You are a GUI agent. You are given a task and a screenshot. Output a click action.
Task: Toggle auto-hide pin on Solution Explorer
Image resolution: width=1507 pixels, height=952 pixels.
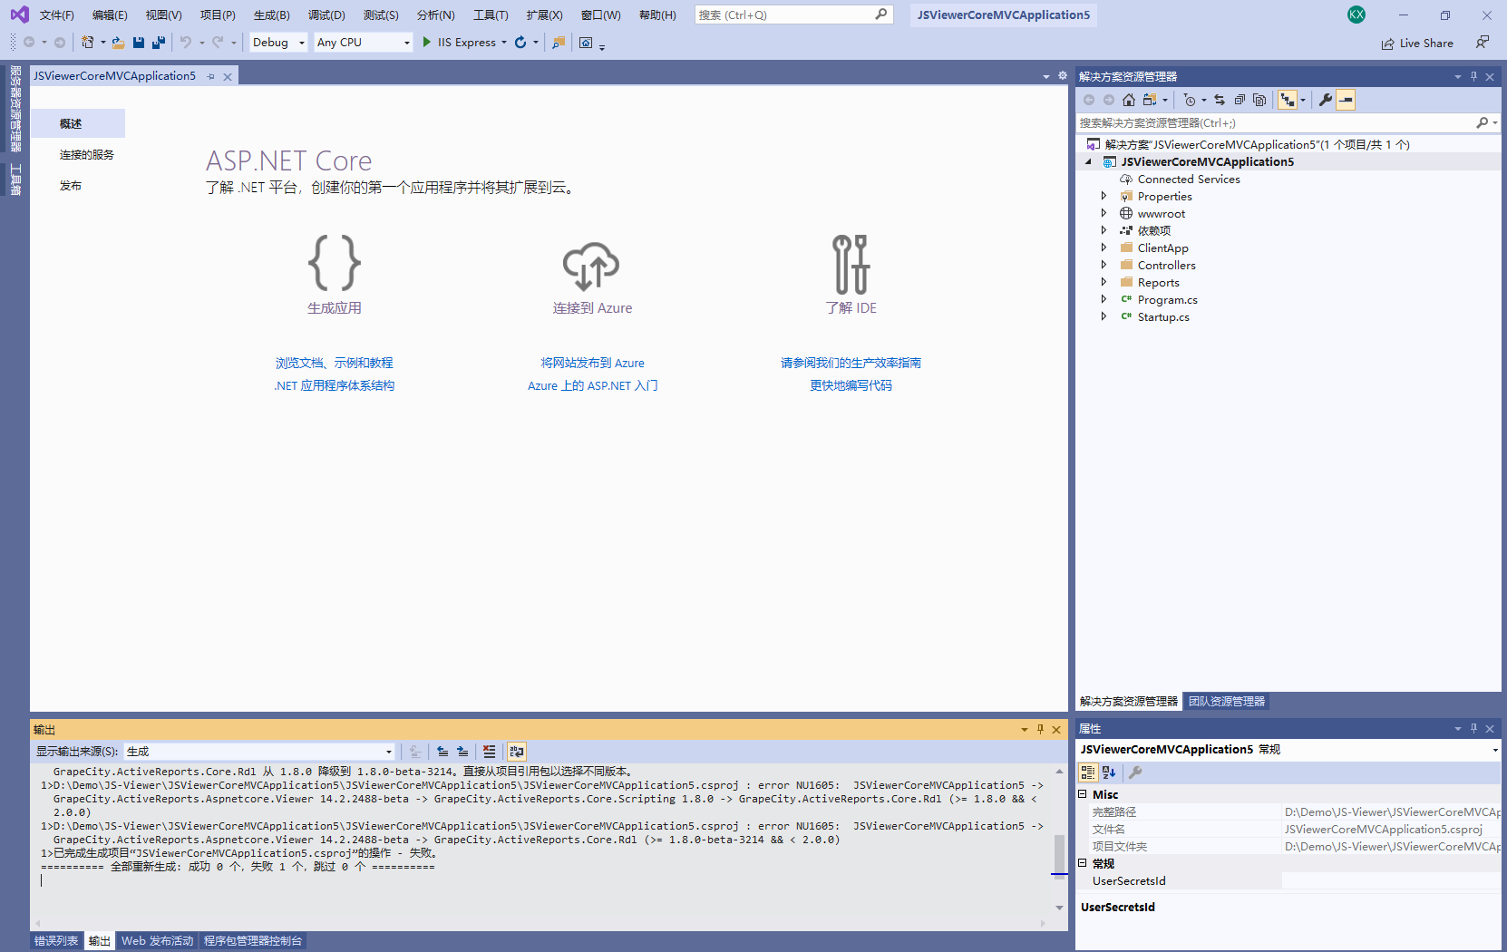[x=1473, y=76]
